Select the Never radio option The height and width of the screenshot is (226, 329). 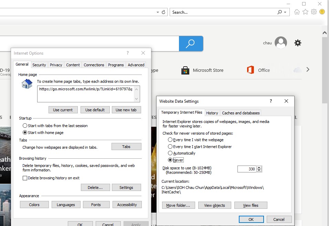coord(170,160)
